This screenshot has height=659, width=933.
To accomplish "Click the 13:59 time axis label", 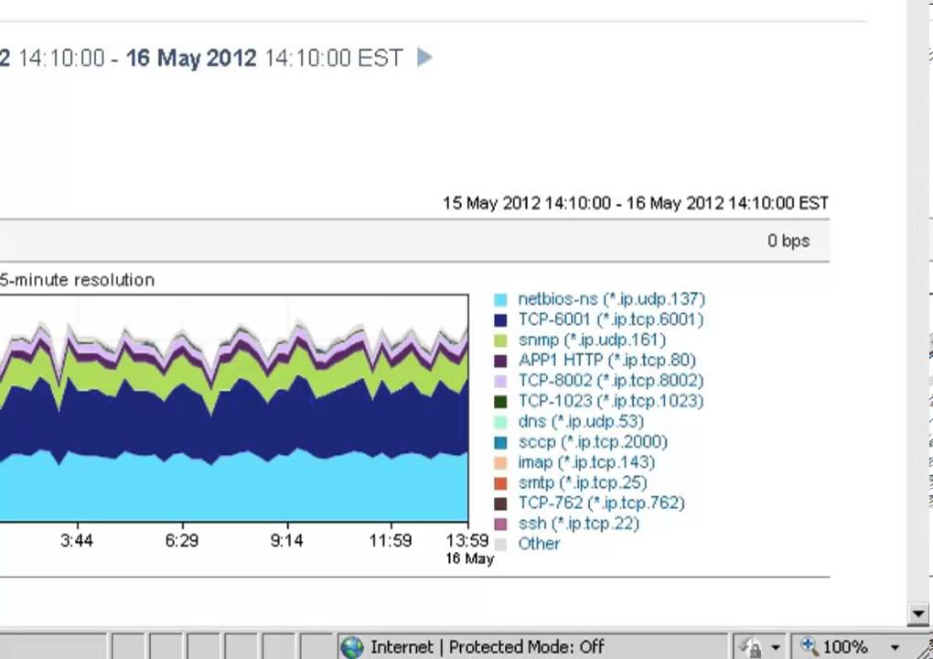I will pos(467,541).
